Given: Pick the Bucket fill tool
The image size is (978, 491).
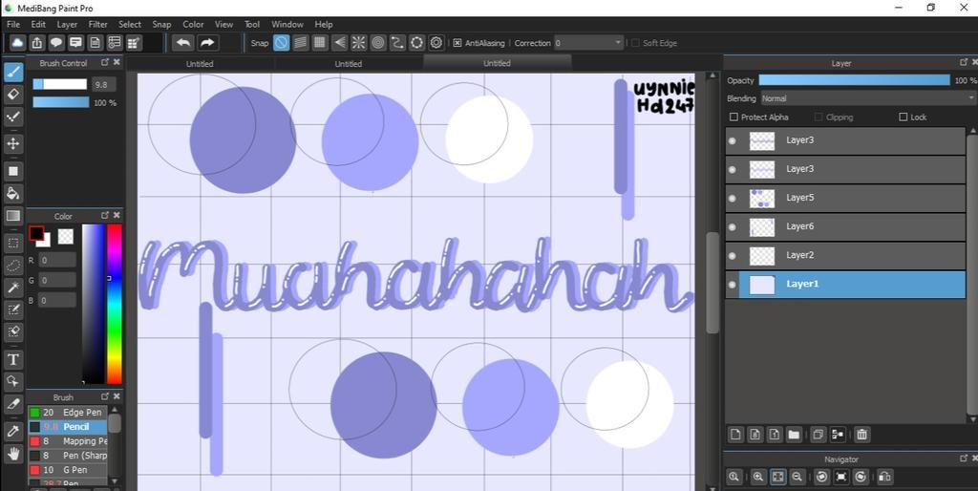Looking at the screenshot, I should click(x=13, y=193).
